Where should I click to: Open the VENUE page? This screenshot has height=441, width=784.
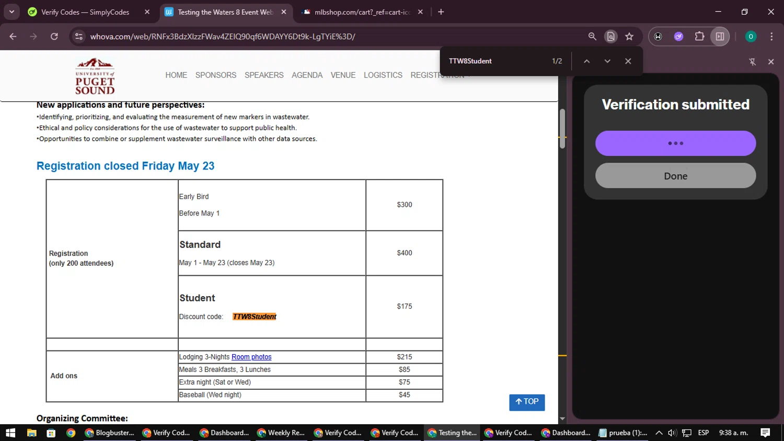[x=343, y=75]
